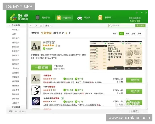Go to 首页 via the home icon
This screenshot has width=155, height=124.
[48, 26]
